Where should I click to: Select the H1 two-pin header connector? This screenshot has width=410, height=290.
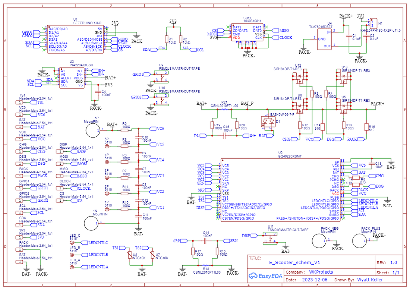point(373,23)
